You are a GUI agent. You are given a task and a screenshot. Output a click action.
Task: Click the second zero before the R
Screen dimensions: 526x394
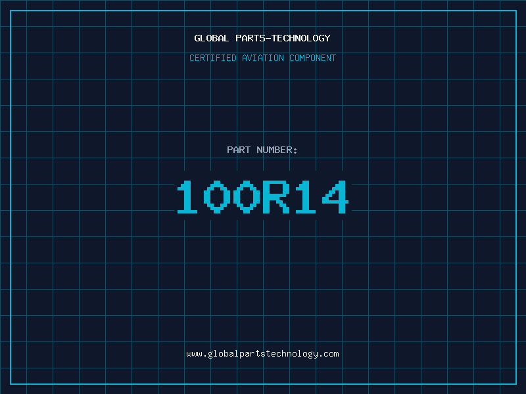(247, 197)
